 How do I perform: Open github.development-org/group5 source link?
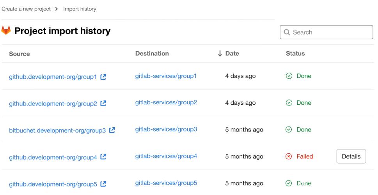point(53,184)
